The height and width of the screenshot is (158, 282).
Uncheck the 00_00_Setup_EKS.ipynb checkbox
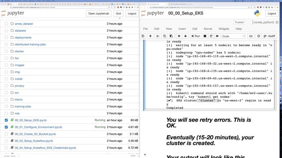[6, 120]
